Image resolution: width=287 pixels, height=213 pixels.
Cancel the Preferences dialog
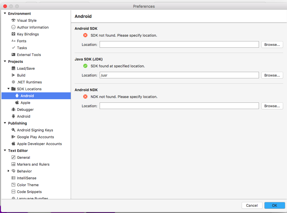252,205
